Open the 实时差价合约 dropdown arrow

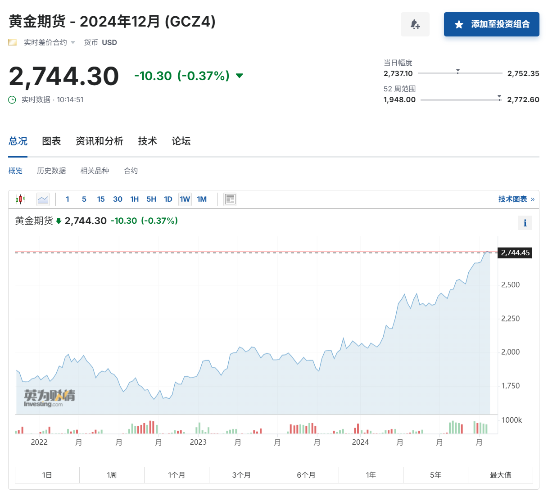tap(73, 42)
